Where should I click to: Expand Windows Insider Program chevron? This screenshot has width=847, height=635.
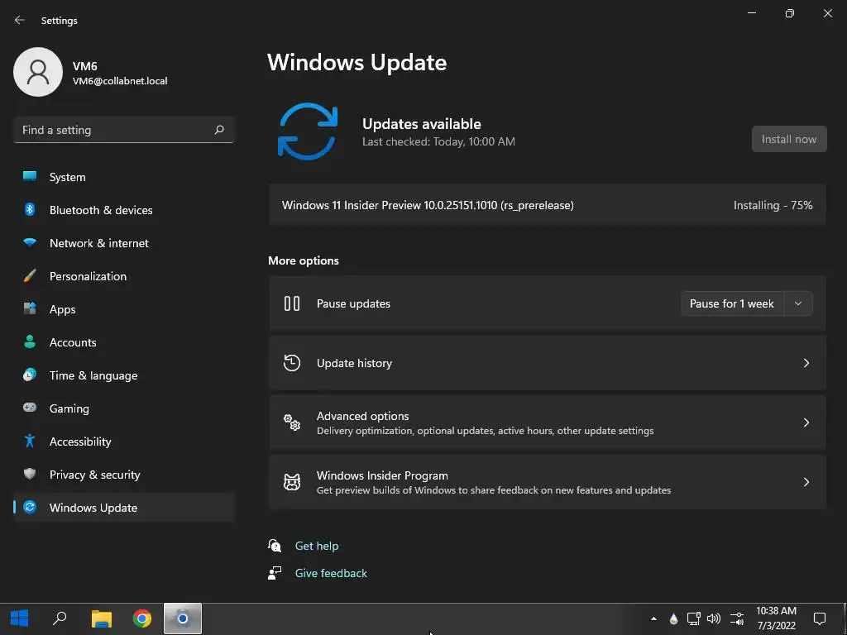pyautogui.click(x=806, y=482)
